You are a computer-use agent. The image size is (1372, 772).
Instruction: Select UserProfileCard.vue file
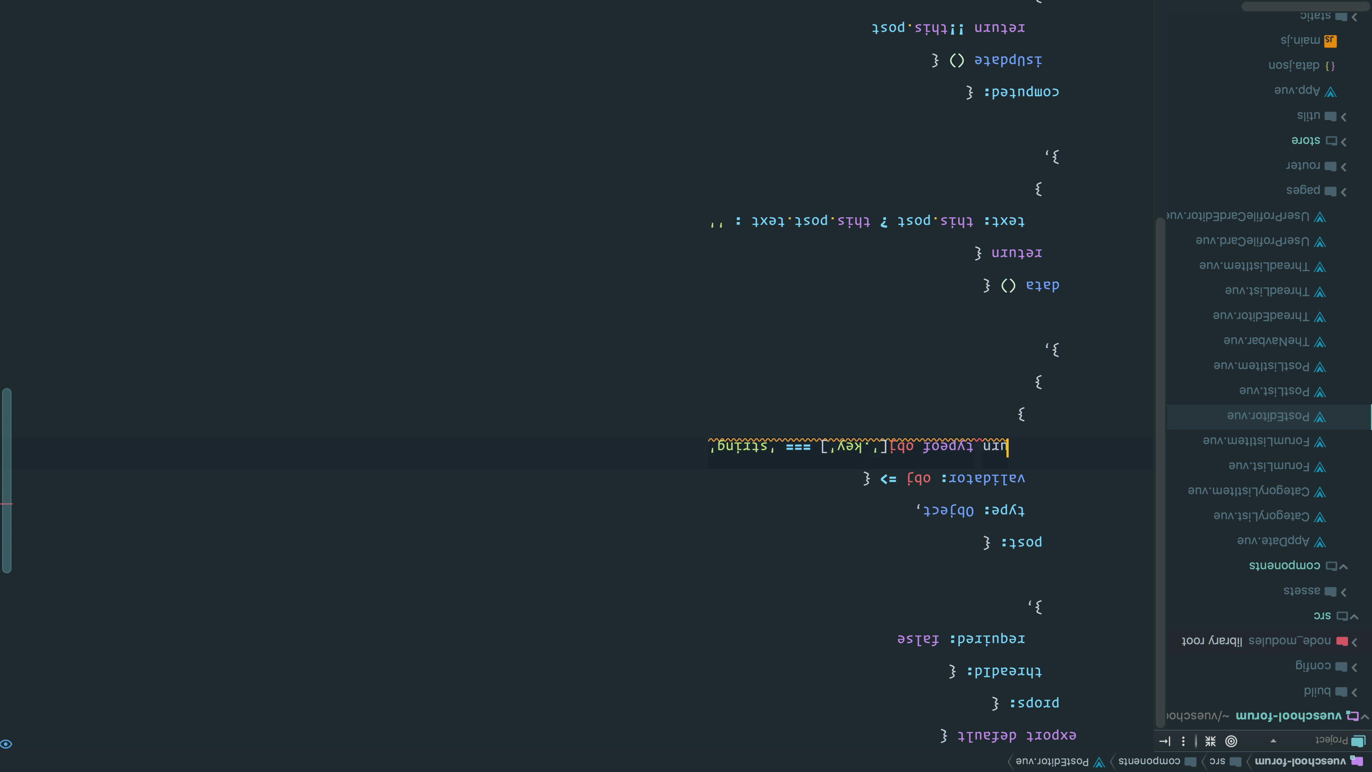pos(1252,241)
